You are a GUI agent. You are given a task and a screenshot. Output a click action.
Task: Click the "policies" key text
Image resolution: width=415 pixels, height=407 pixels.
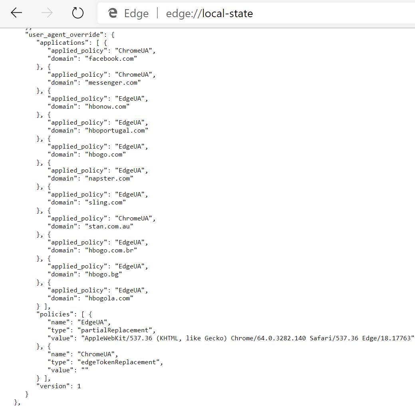point(55,314)
